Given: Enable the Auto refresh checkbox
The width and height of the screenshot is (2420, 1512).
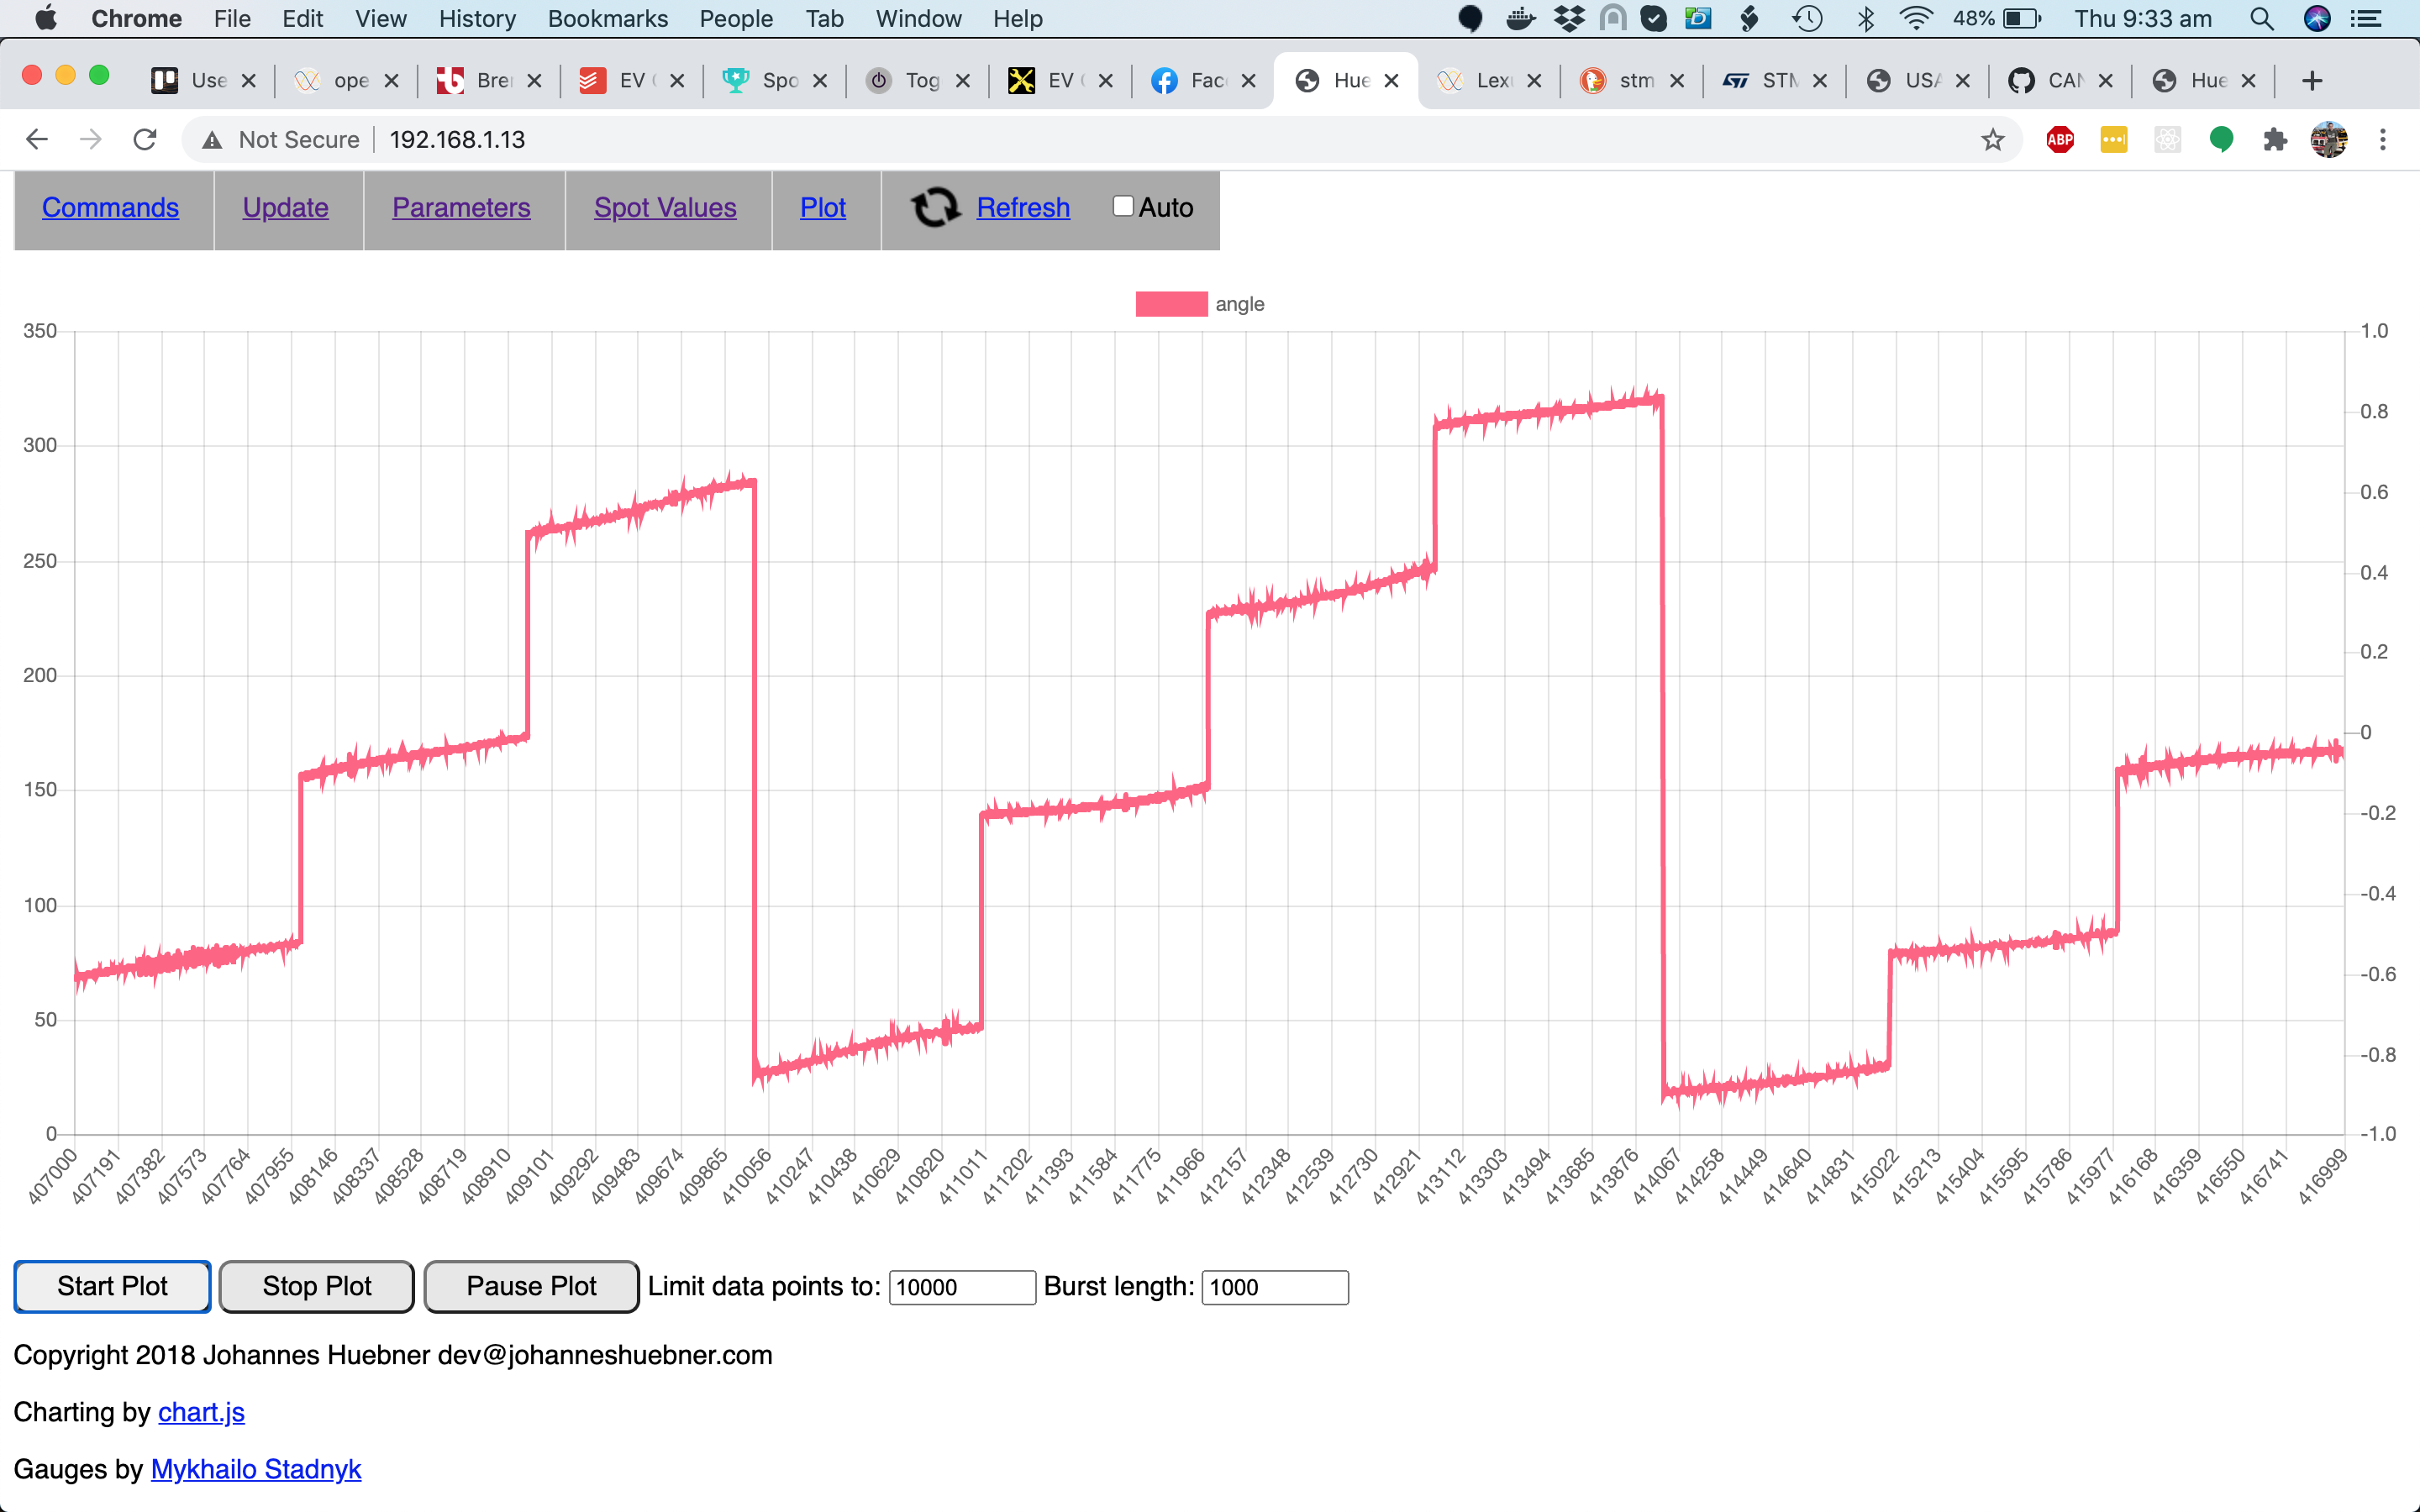Looking at the screenshot, I should [1123, 206].
